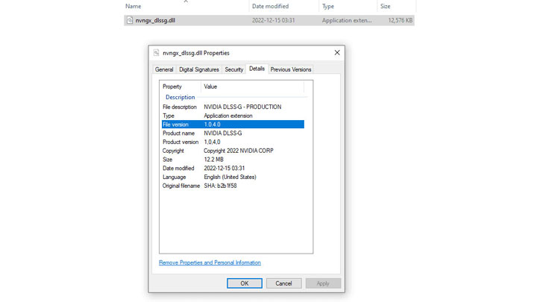Select the Original filename row
537x302 pixels.
pyautogui.click(x=233, y=186)
